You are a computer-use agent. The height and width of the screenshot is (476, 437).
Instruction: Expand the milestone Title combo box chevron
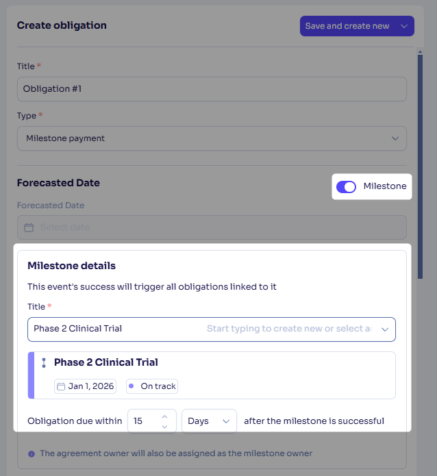coord(385,329)
